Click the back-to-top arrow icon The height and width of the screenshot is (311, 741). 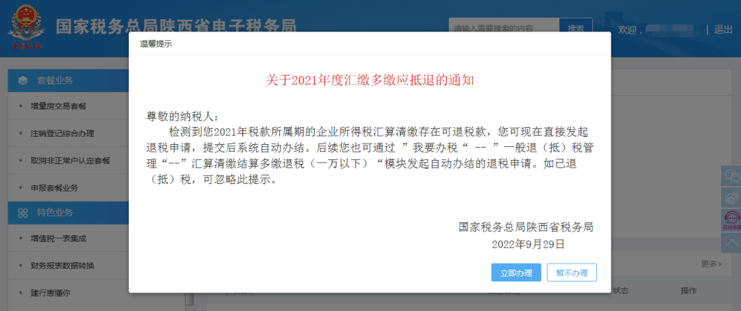click(x=731, y=243)
